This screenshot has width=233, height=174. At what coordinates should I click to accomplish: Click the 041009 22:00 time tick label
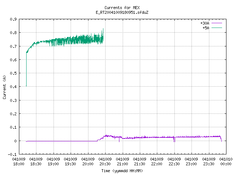click(157, 162)
